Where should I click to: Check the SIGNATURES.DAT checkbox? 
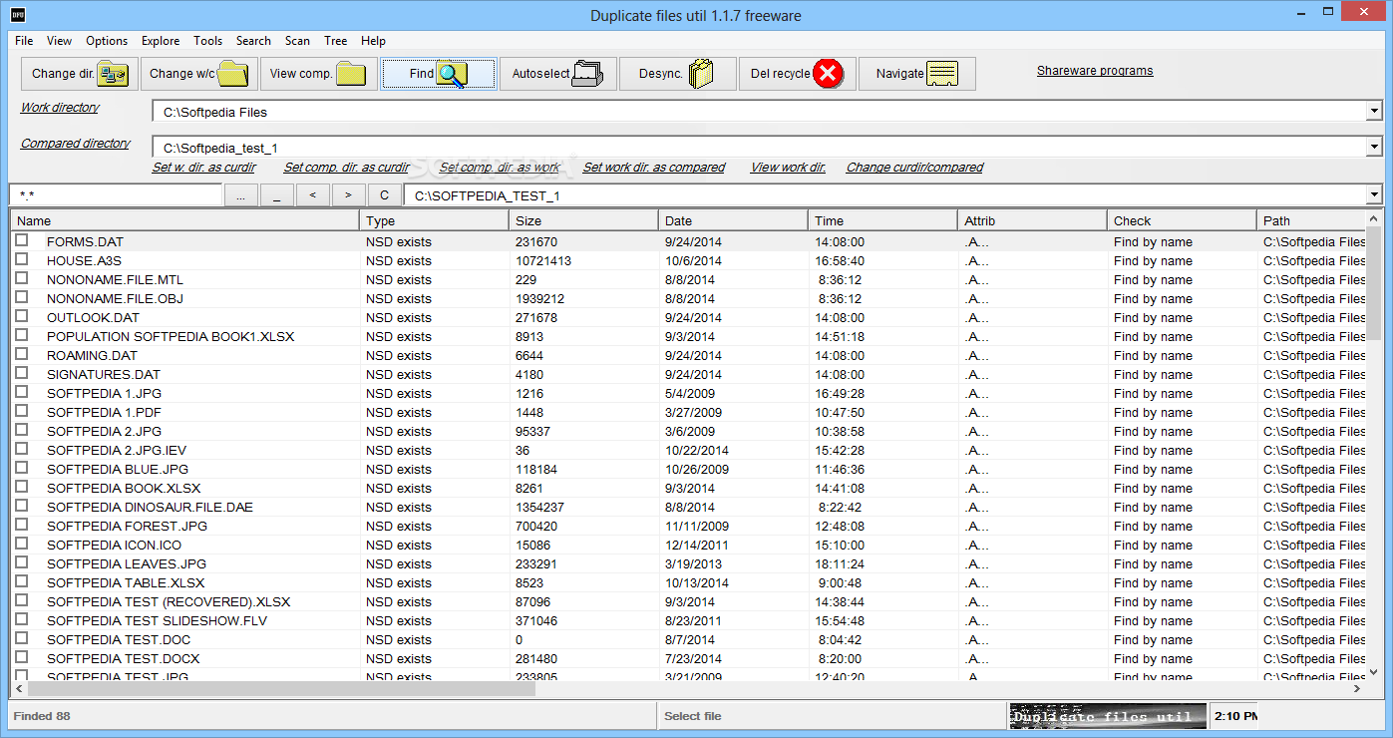(22, 373)
